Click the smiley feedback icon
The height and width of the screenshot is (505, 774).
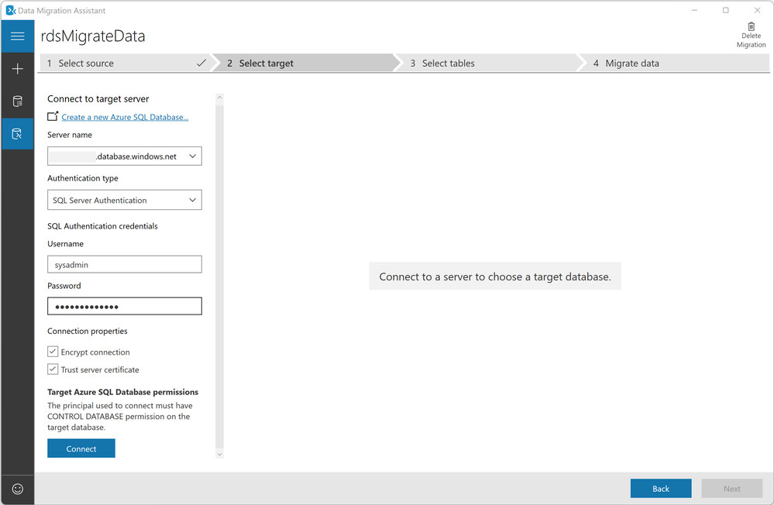(x=17, y=489)
